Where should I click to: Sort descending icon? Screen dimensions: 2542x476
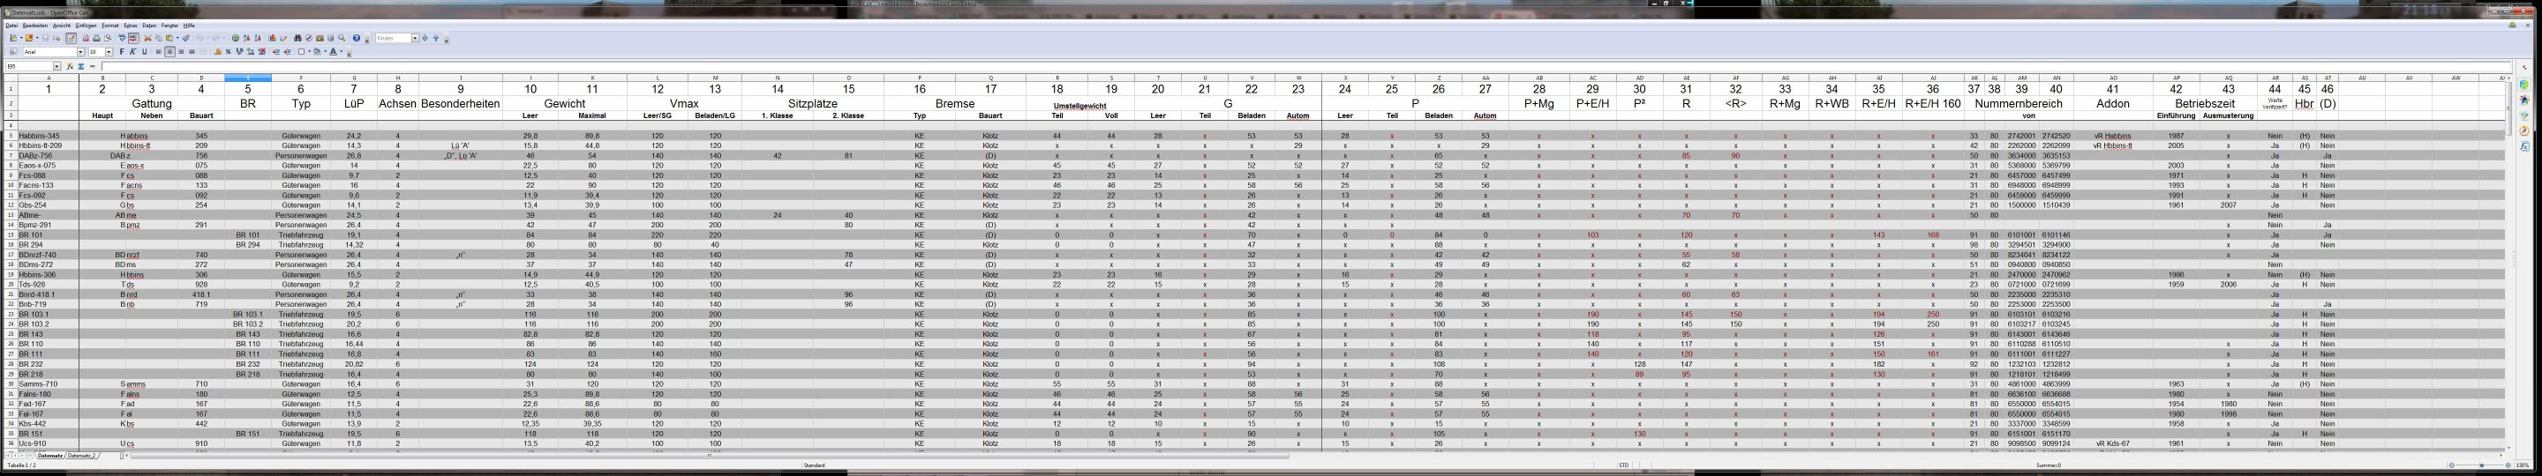click(258, 39)
